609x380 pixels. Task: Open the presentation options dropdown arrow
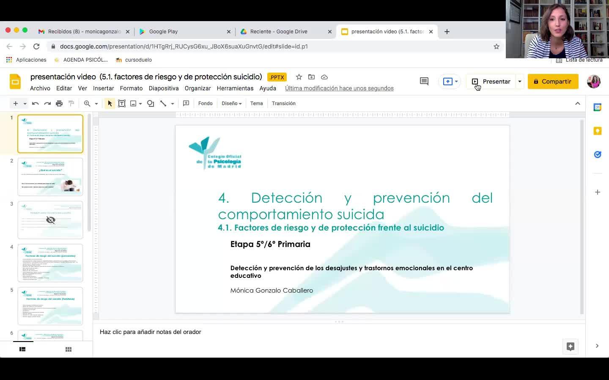(x=520, y=81)
